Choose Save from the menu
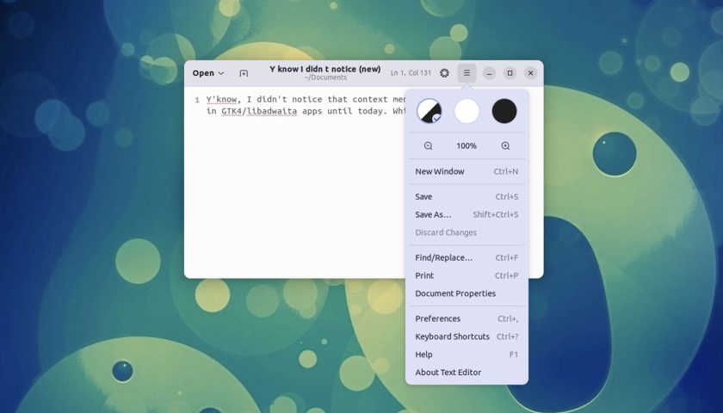Screen dimensions: 723x413 [x=467, y=197]
